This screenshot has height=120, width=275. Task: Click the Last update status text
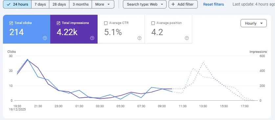click(x=254, y=4)
